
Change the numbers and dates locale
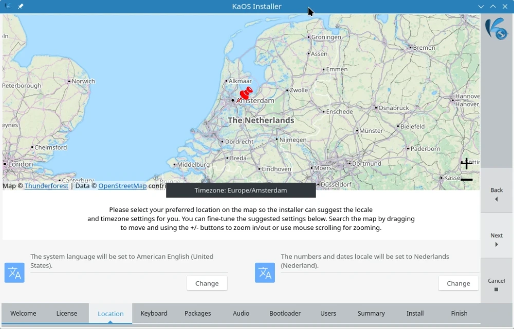(x=458, y=283)
